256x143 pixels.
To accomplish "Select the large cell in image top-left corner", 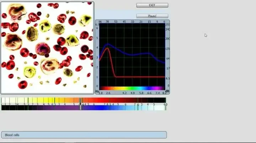I will [16, 12].
